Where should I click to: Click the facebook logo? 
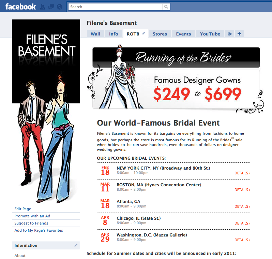pyautogui.click(x=21, y=7)
